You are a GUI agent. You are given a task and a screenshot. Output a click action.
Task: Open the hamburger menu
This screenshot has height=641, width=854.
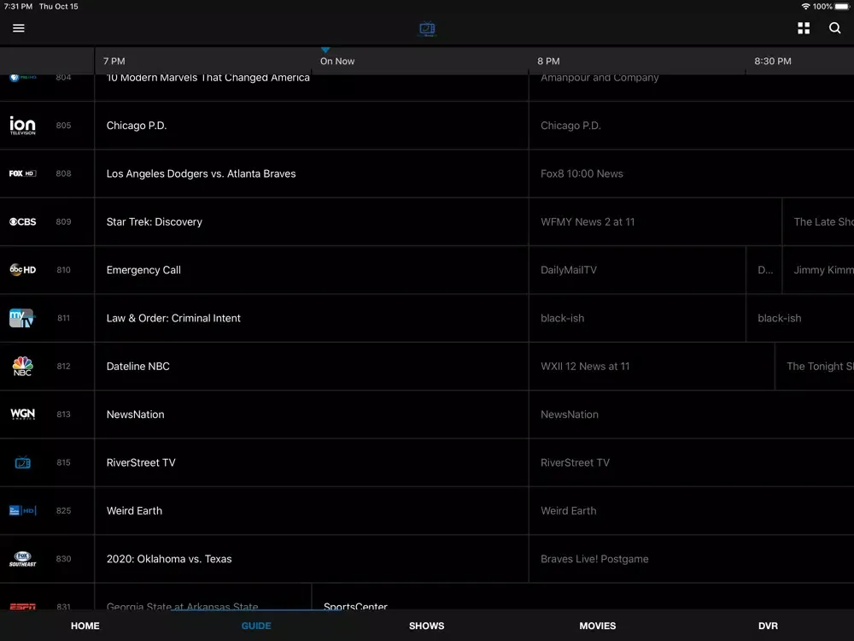pos(19,28)
